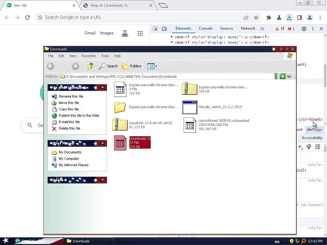The image size is (327, 245).
Task: Go to My Computer in Other Places
Action: (x=69, y=159)
